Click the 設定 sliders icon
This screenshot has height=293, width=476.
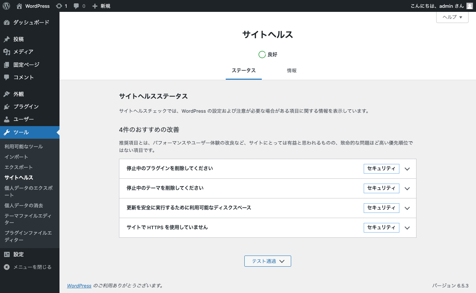point(7,254)
